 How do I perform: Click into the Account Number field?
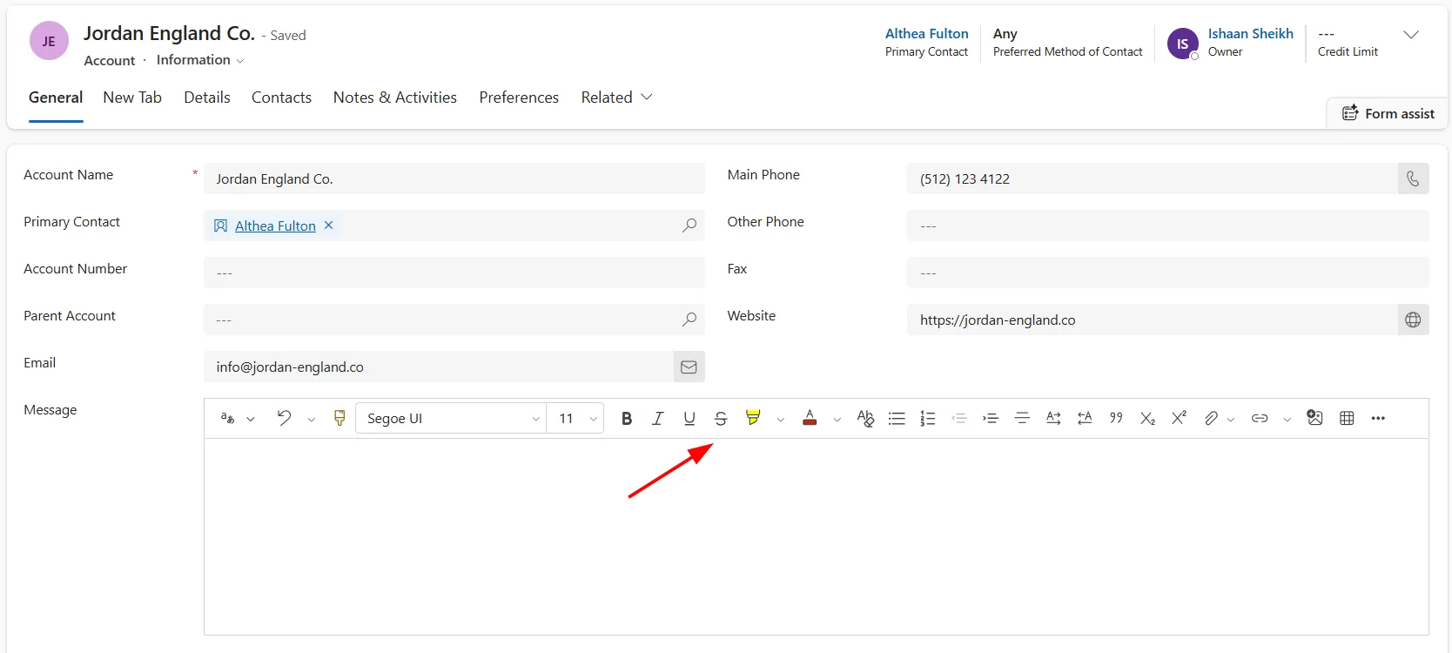(x=454, y=273)
